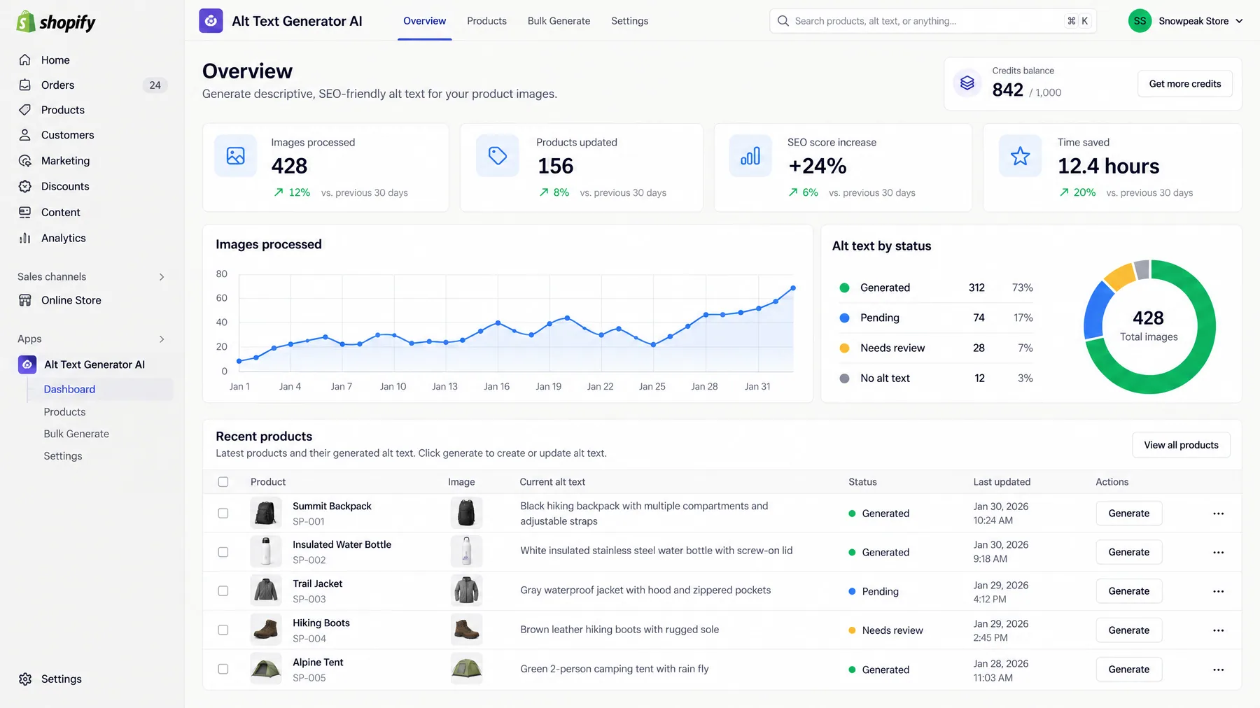Image resolution: width=1260 pixels, height=708 pixels.
Task: Click the Online Store storefront icon
Action: [25, 300]
